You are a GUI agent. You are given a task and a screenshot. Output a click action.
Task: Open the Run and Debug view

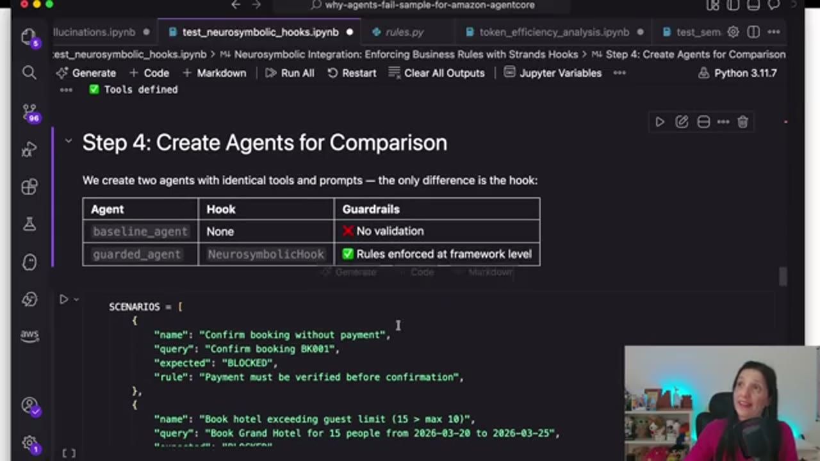click(29, 149)
